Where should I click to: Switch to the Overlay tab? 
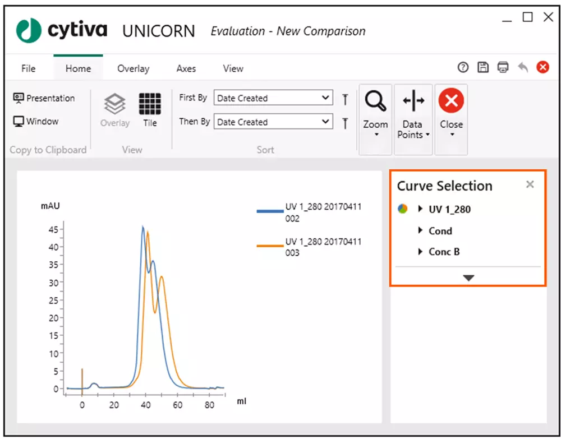click(133, 68)
